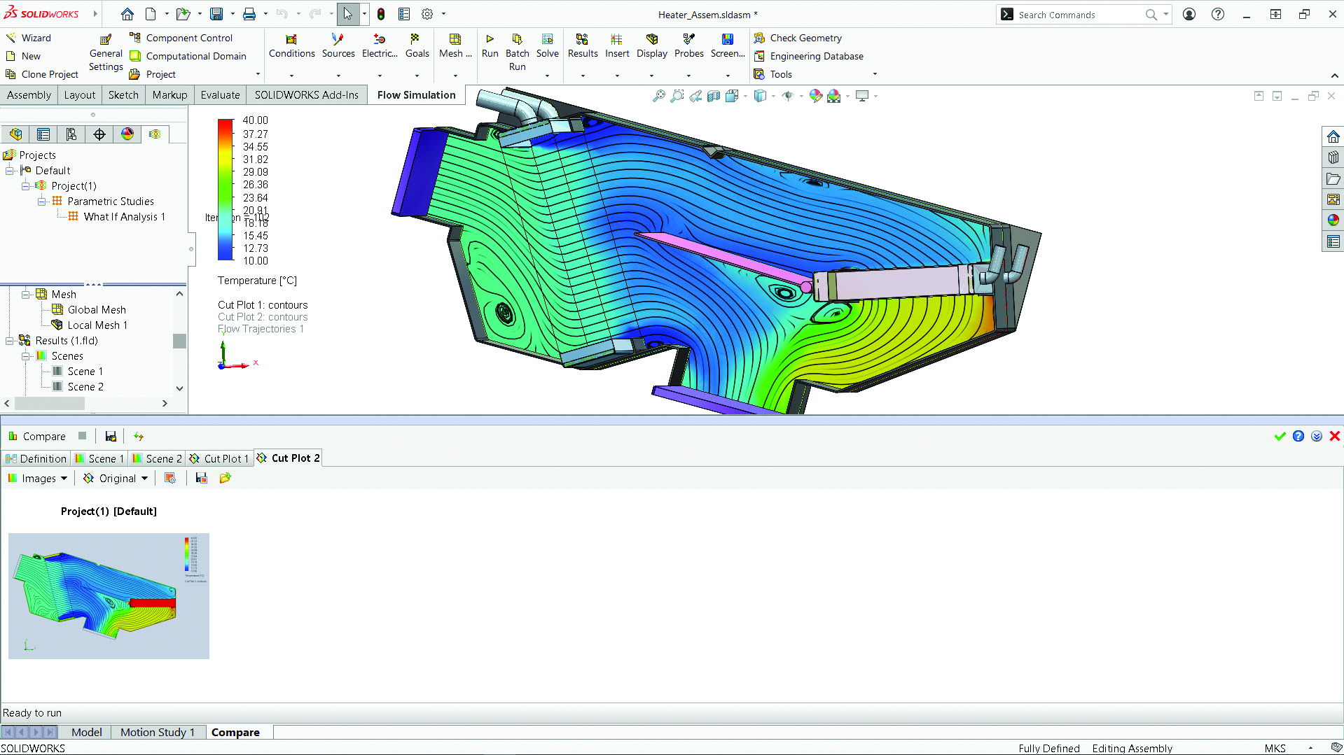Open Compare panel help
Image resolution: width=1344 pixels, height=755 pixels.
(1298, 437)
